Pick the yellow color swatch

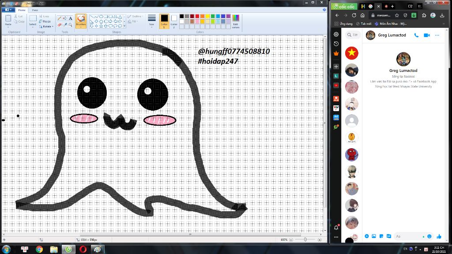207,16
